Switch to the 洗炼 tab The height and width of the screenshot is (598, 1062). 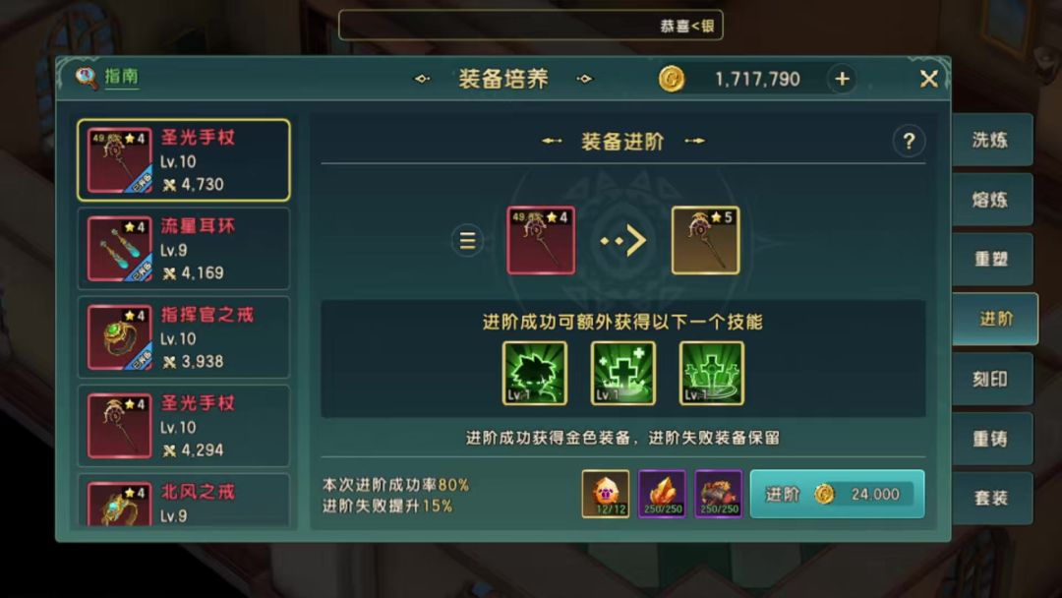pos(991,140)
